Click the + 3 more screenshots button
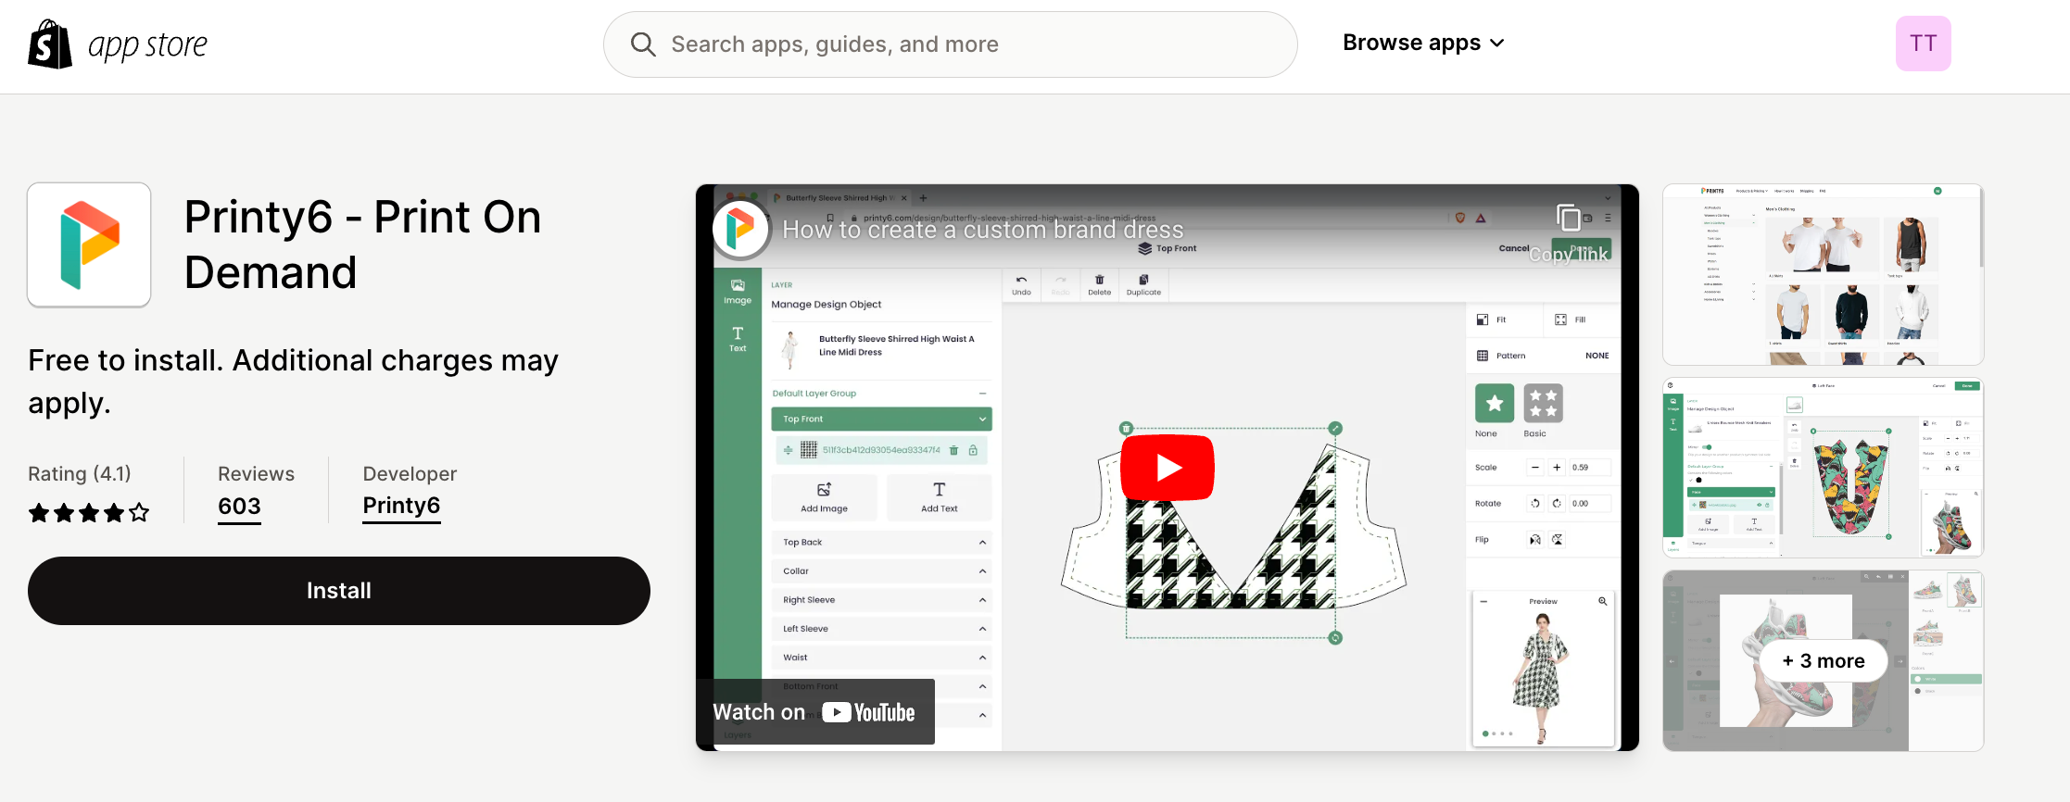 1823,660
